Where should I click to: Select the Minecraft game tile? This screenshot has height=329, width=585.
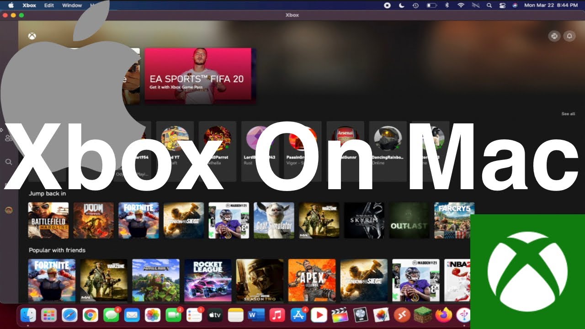pos(156,280)
